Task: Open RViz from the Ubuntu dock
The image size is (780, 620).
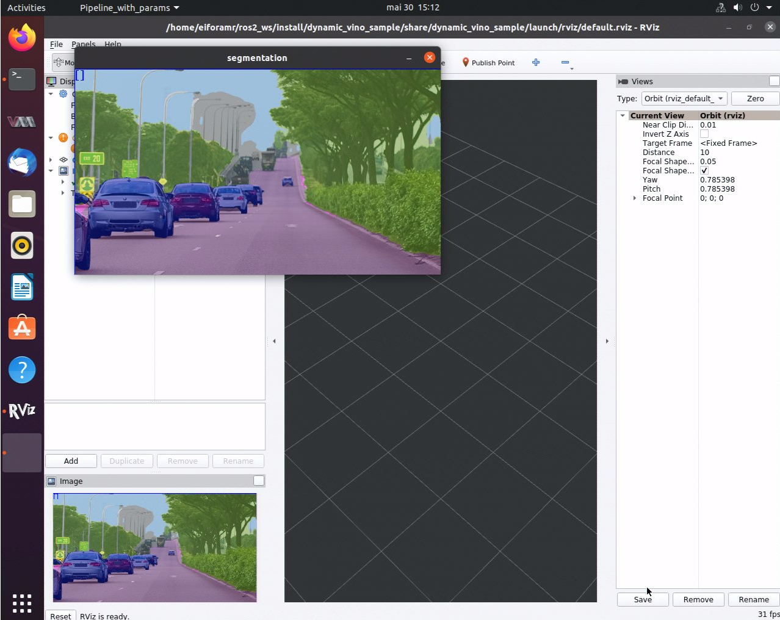Action: click(x=22, y=411)
